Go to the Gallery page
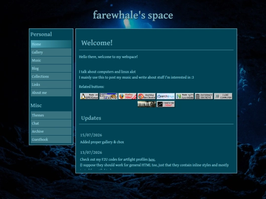Screen dimensions: 266x199 click(x=51, y=52)
